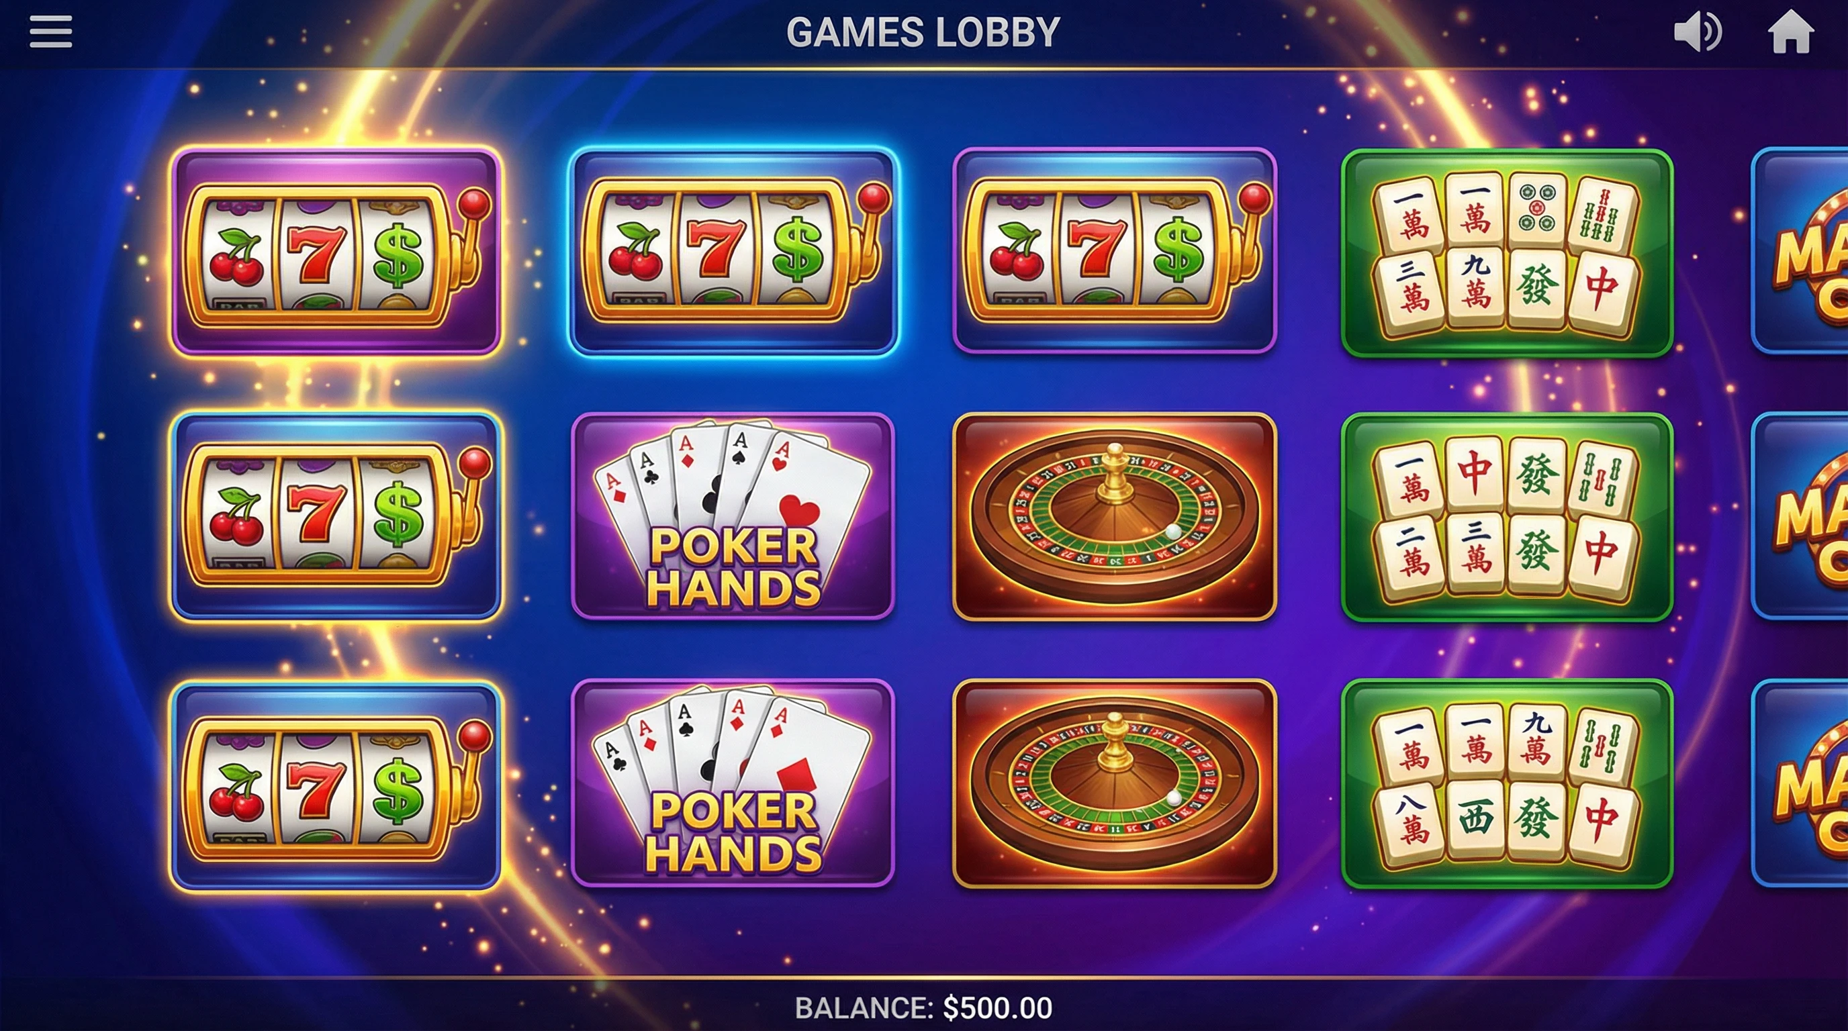Open the hamburger menu icon
1848x1031 pixels.
coord(50,32)
